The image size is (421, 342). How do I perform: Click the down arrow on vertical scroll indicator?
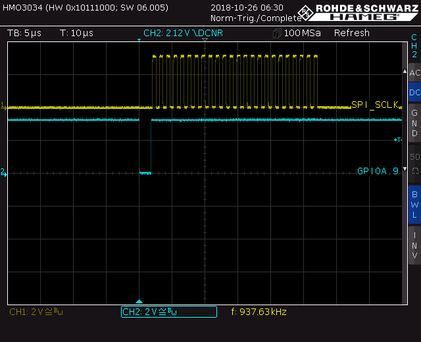405,169
